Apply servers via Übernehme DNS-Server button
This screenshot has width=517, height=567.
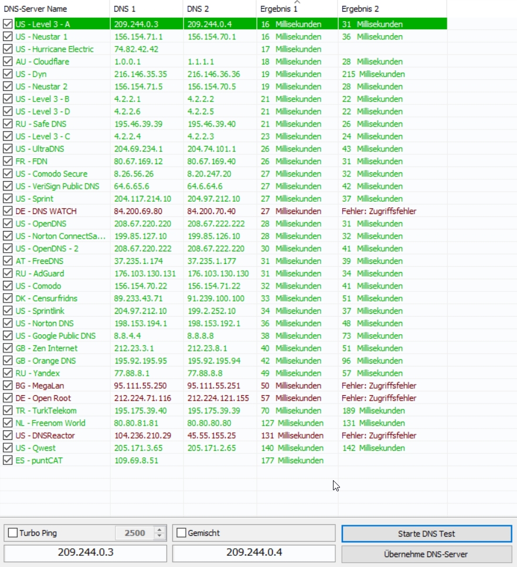(x=427, y=554)
